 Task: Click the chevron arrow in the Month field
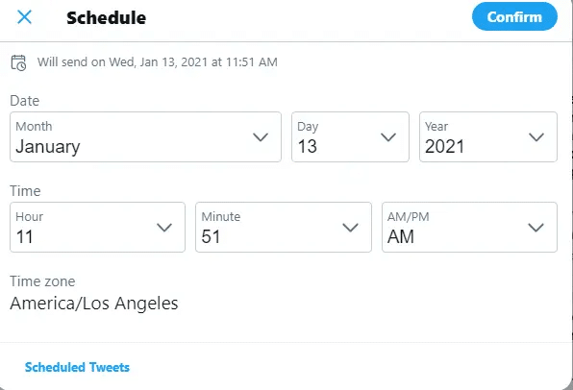[x=261, y=137]
